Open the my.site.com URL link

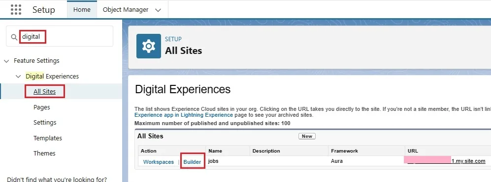point(445,161)
